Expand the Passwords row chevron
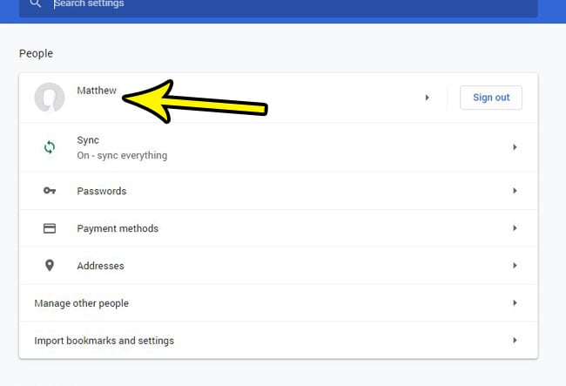Screen dimensions: 566x386 click(515, 191)
